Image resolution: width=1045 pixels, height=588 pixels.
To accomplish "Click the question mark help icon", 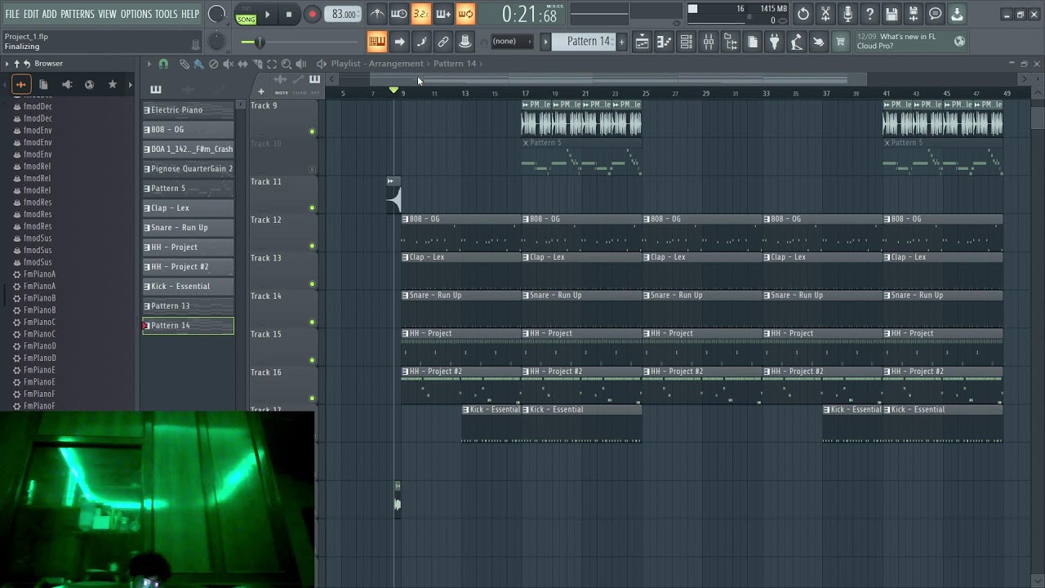I will [x=869, y=14].
